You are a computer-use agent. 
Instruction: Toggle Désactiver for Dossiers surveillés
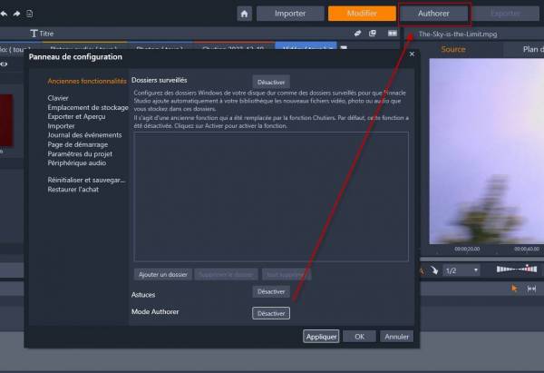click(271, 83)
